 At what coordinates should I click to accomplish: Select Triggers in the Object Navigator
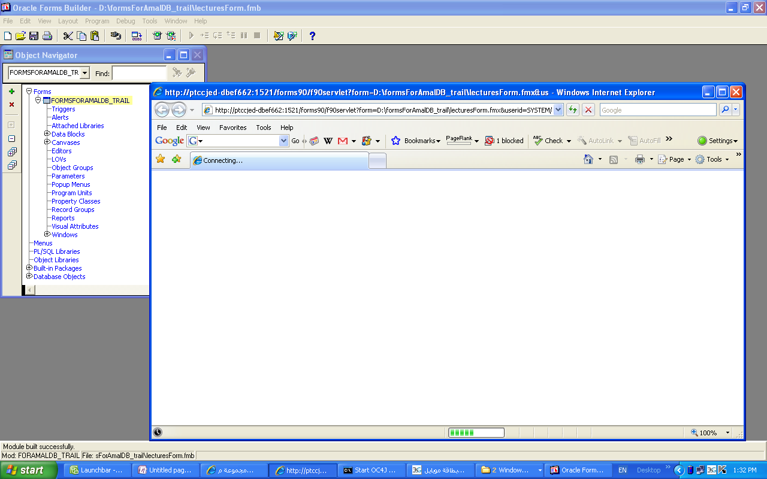point(64,109)
